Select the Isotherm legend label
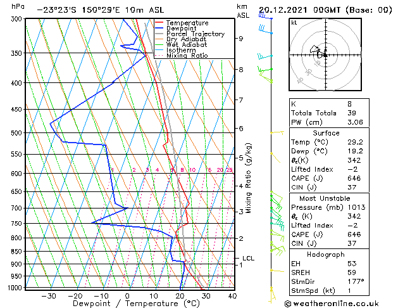 pos(181,50)
